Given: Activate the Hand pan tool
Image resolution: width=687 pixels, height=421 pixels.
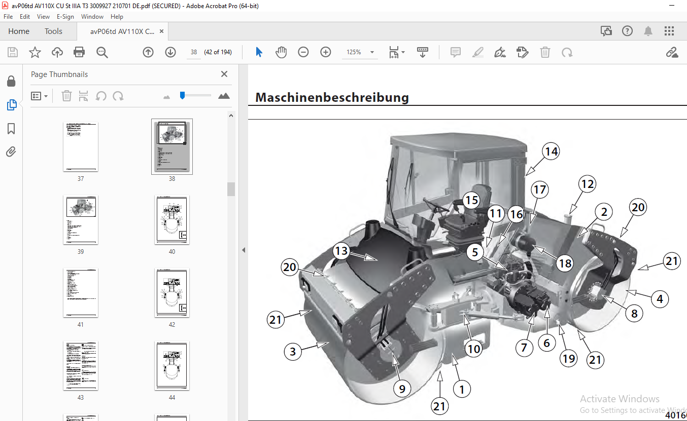Looking at the screenshot, I should click(x=281, y=52).
